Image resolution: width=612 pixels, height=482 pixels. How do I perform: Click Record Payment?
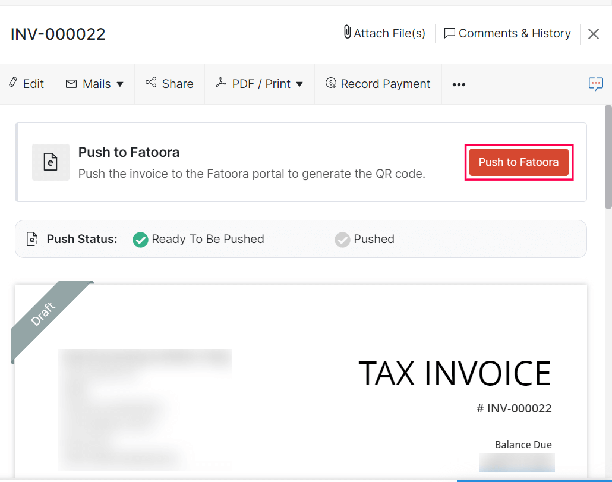point(378,84)
